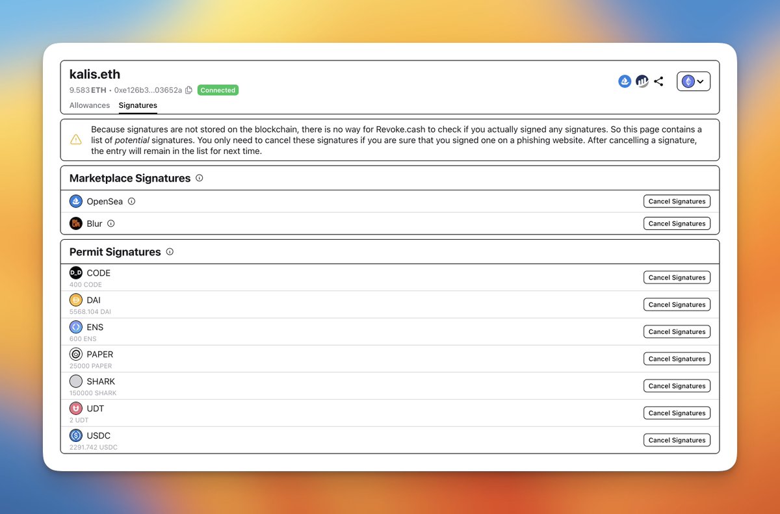Click the 2291.742 USDC balance text
Image resolution: width=780 pixels, height=514 pixels.
pos(94,448)
